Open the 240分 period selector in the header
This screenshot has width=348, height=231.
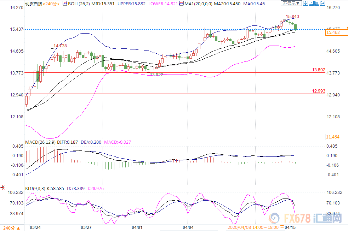(52, 3)
